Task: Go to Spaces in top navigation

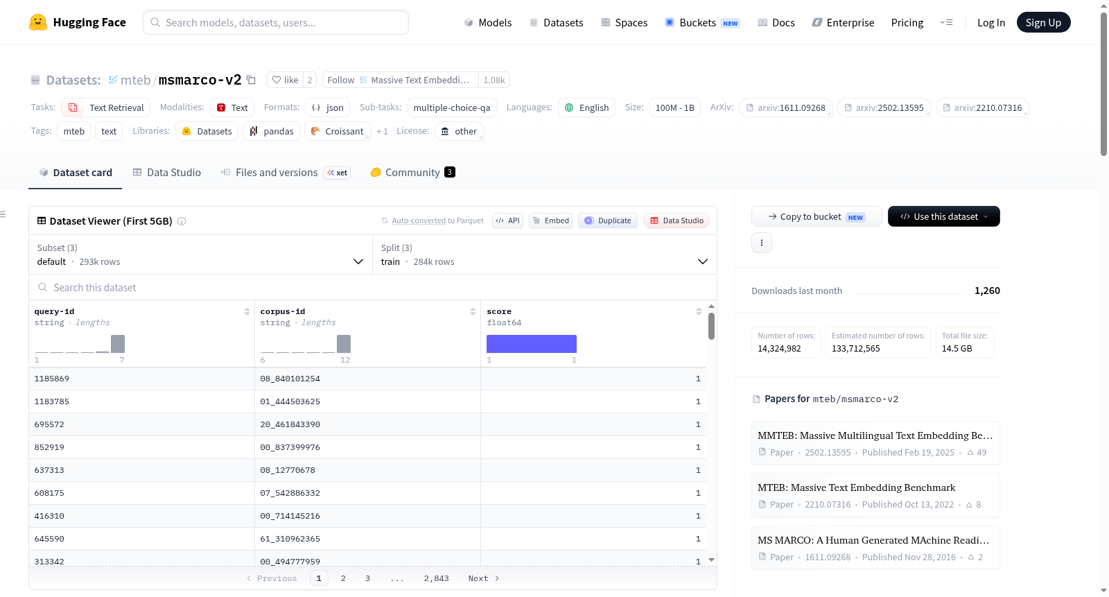Action: [x=624, y=23]
